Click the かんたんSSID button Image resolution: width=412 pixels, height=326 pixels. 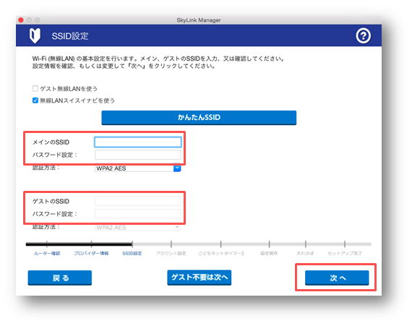click(199, 117)
